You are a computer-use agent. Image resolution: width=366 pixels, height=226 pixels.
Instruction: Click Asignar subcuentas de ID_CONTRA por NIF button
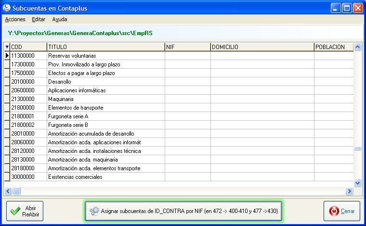tap(183, 211)
